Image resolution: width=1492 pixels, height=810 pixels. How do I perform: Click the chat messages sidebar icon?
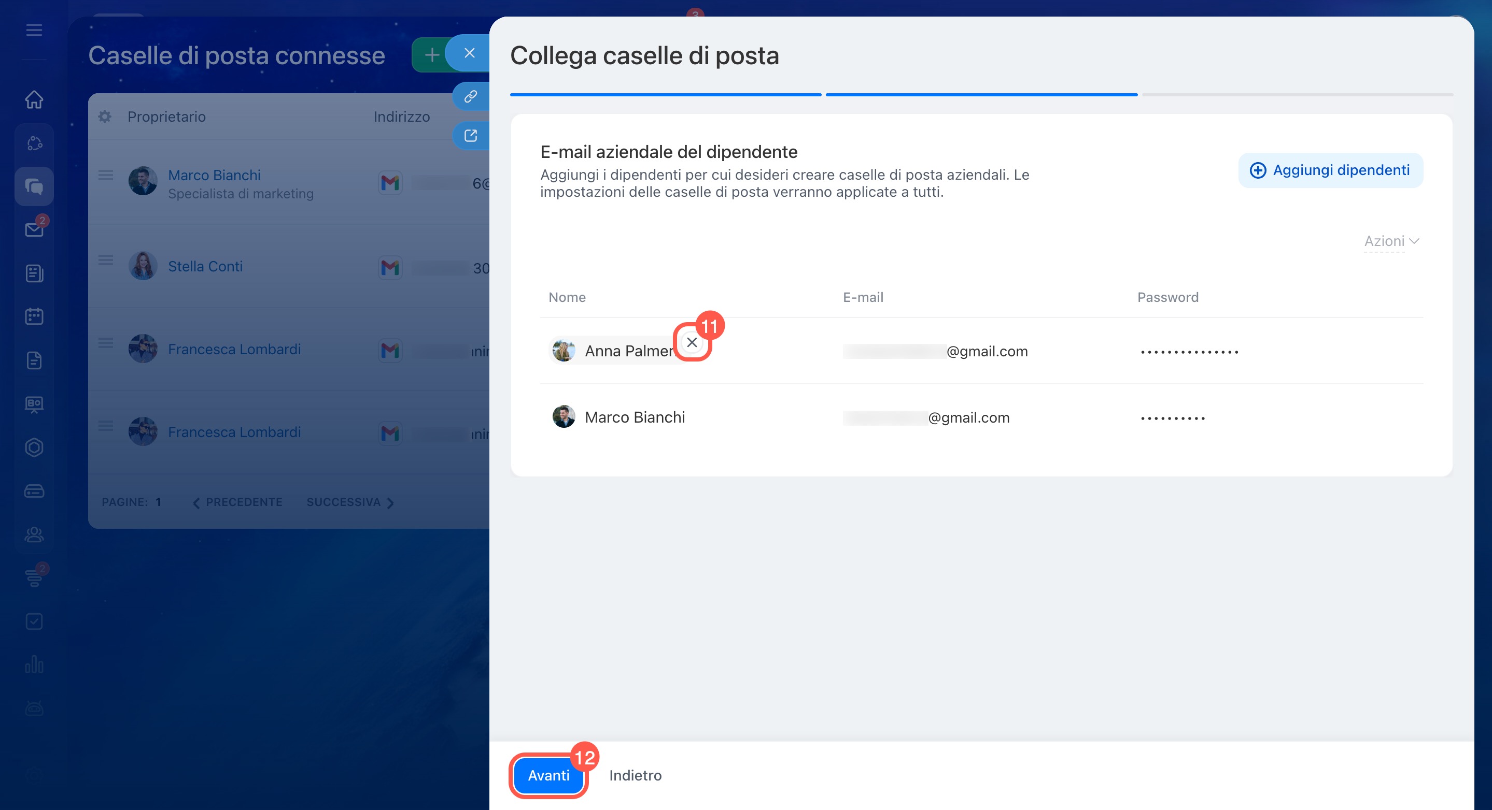[34, 186]
